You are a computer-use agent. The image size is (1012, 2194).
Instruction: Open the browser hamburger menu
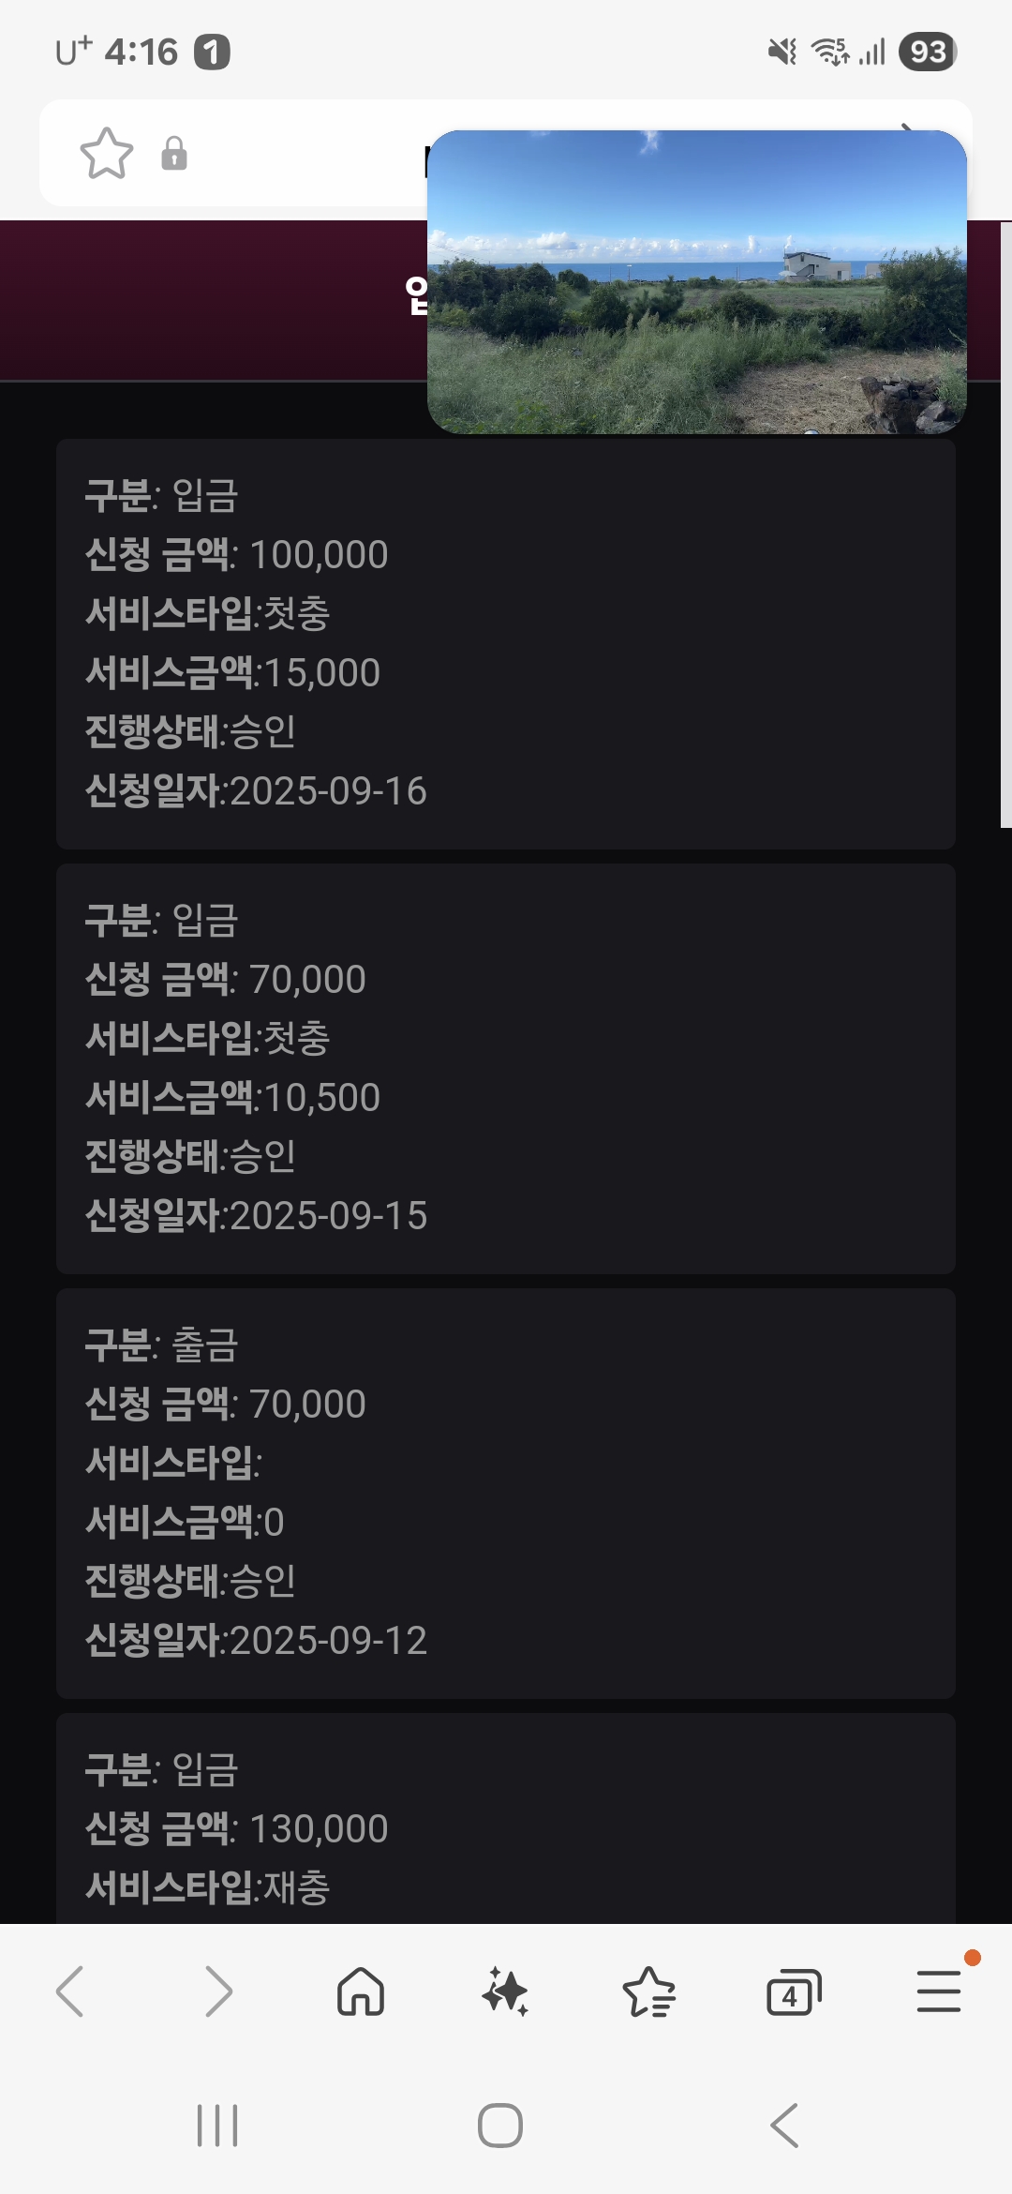click(938, 1991)
